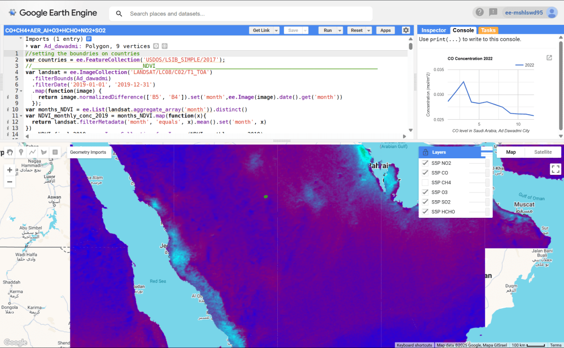Hide the S5P HCHO layer
This screenshot has height=348, width=564.
[425, 212]
